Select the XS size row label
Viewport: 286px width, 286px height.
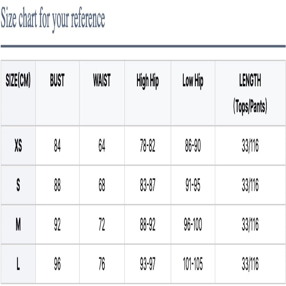point(18,146)
